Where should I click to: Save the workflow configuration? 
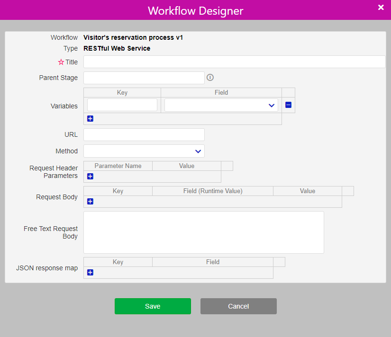tap(153, 306)
